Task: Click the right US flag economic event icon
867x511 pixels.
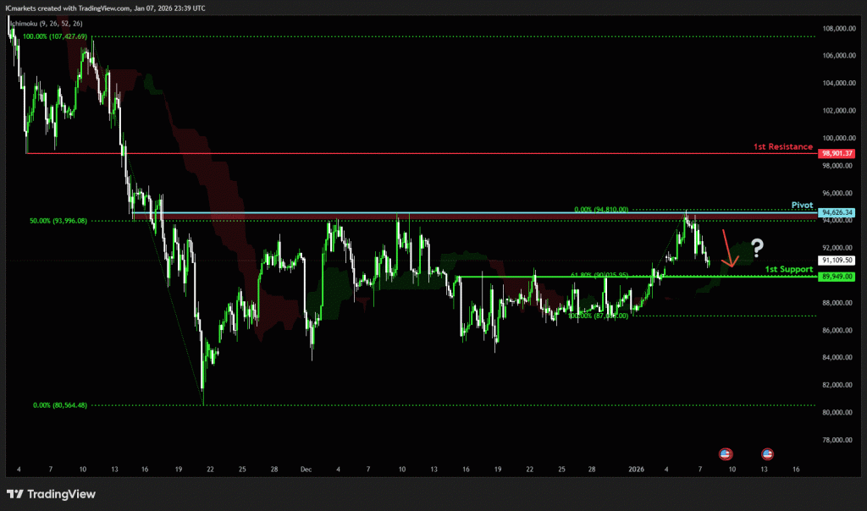Action: [x=767, y=453]
